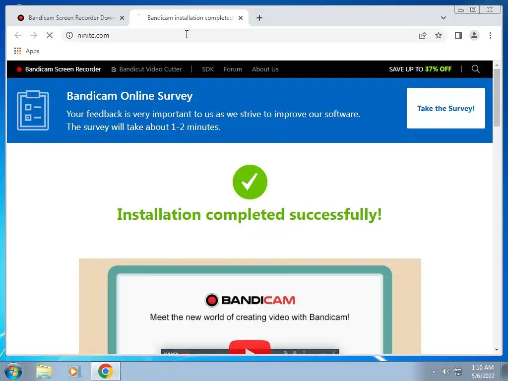Select the Bandicam installation completed tab
The image size is (508, 381).
pyautogui.click(x=189, y=18)
